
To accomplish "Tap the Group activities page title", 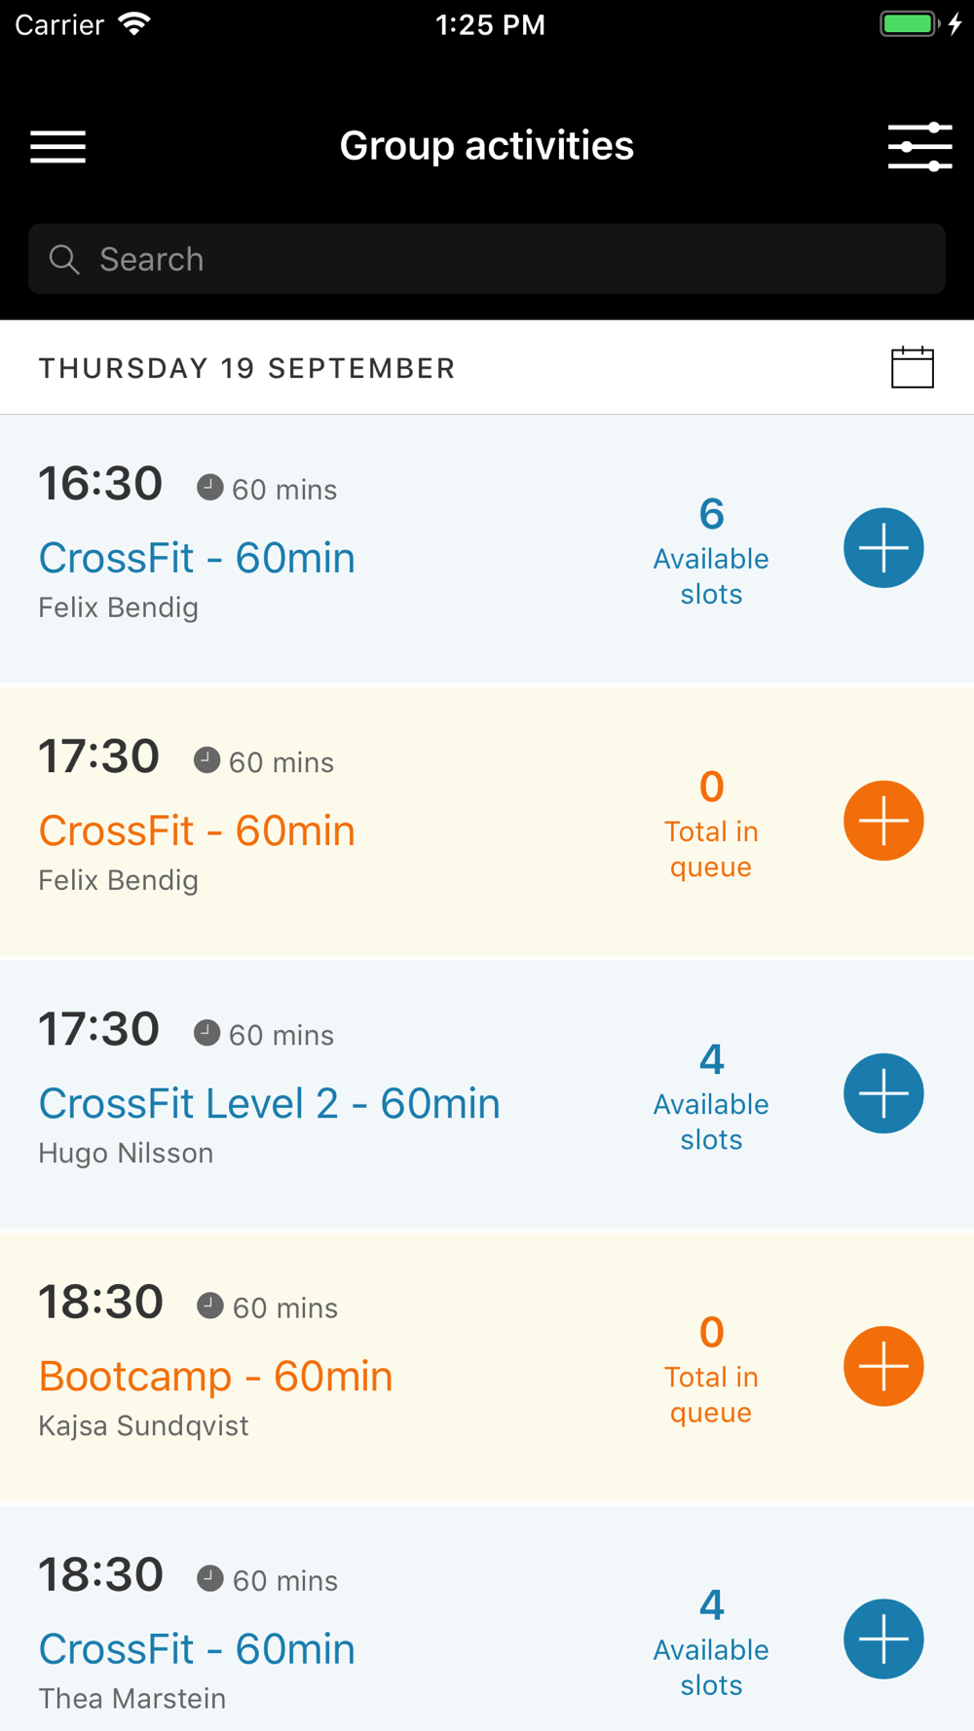I will coord(486,146).
